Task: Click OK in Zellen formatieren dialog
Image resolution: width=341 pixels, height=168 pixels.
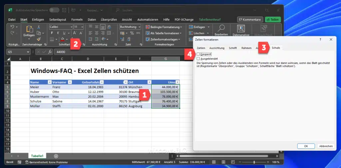Action: 306,146
